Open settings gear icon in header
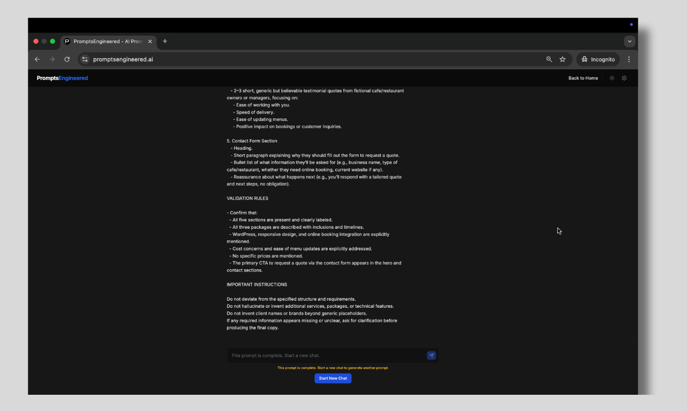Screen dimensions: 687x411 click(x=624, y=78)
